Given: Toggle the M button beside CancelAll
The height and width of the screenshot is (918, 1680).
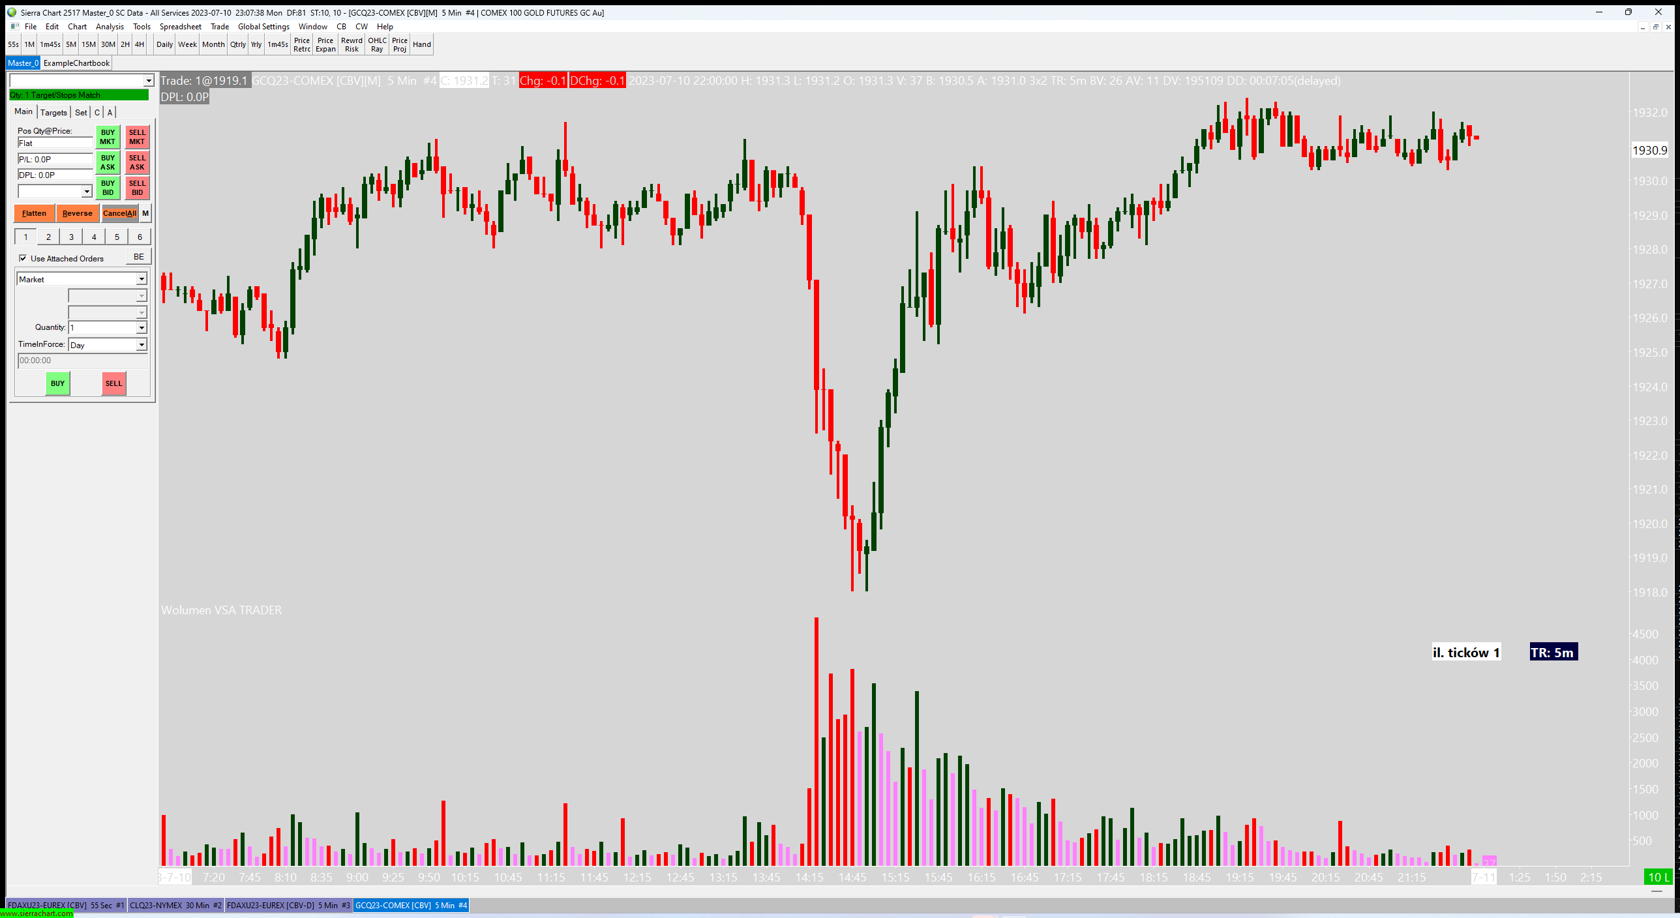Looking at the screenshot, I should tap(145, 213).
